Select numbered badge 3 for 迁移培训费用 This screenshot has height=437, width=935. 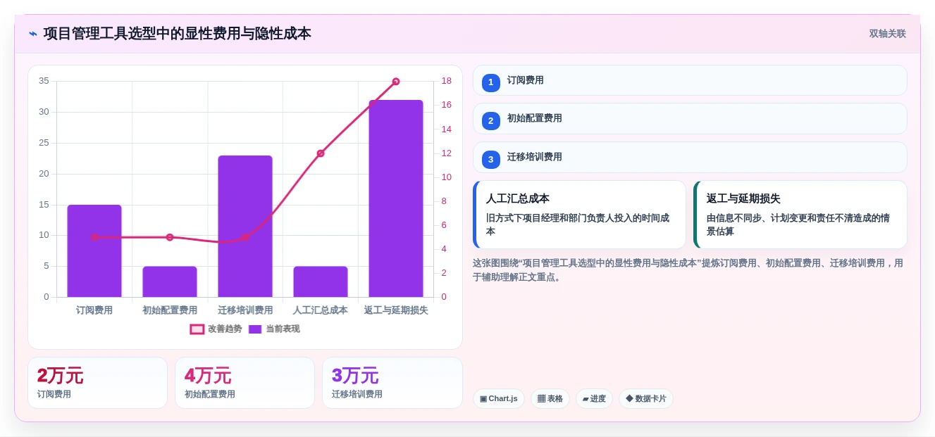491,160
